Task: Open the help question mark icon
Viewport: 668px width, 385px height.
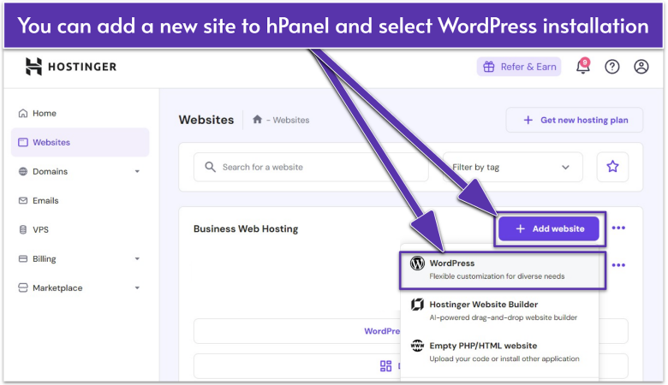Action: click(x=612, y=67)
